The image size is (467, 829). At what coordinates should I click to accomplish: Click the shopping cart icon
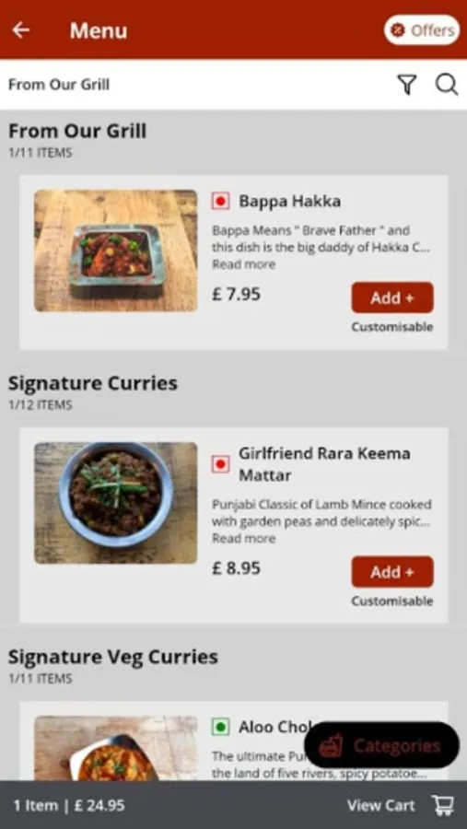pyautogui.click(x=443, y=805)
